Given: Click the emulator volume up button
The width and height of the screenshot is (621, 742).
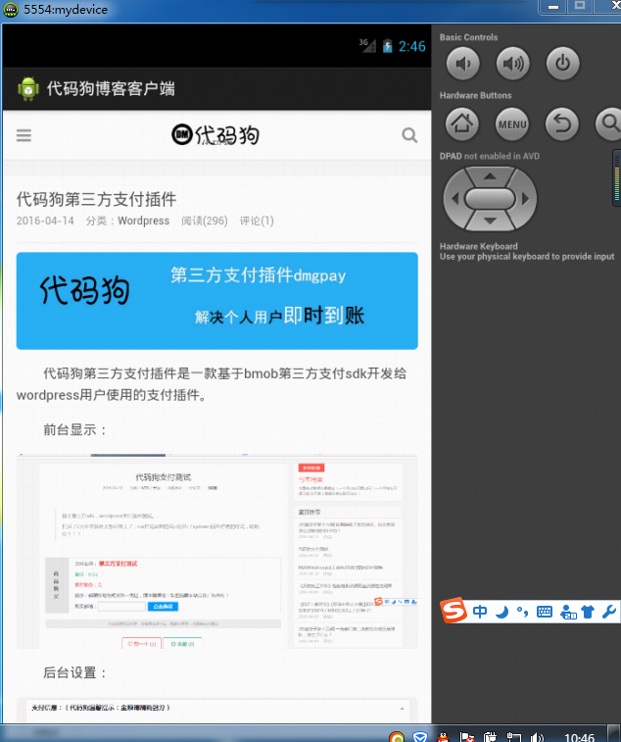Looking at the screenshot, I should tap(512, 64).
